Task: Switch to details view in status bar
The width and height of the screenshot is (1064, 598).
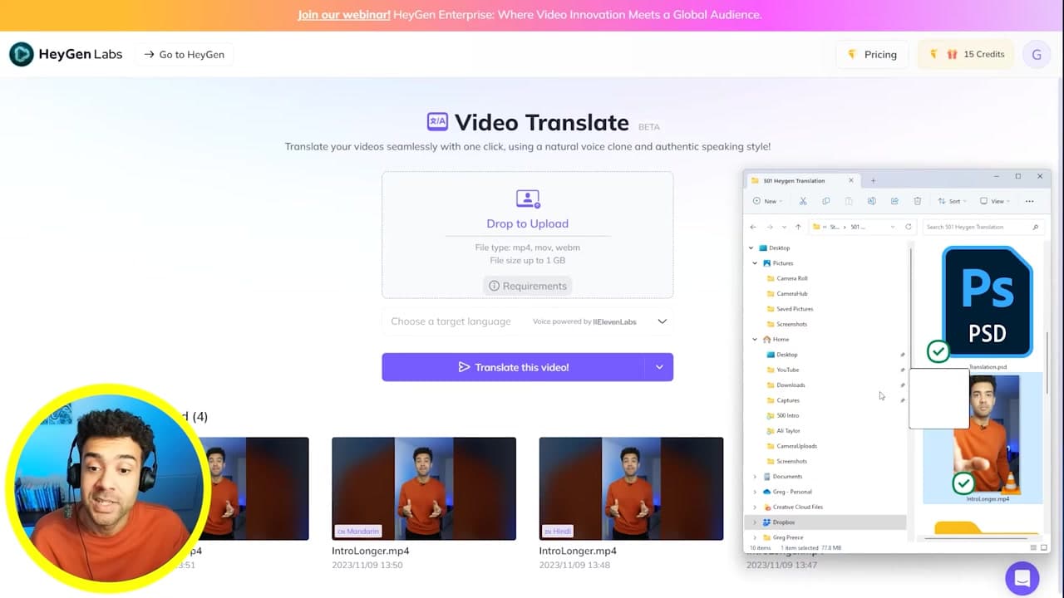Action: pyautogui.click(x=1033, y=548)
